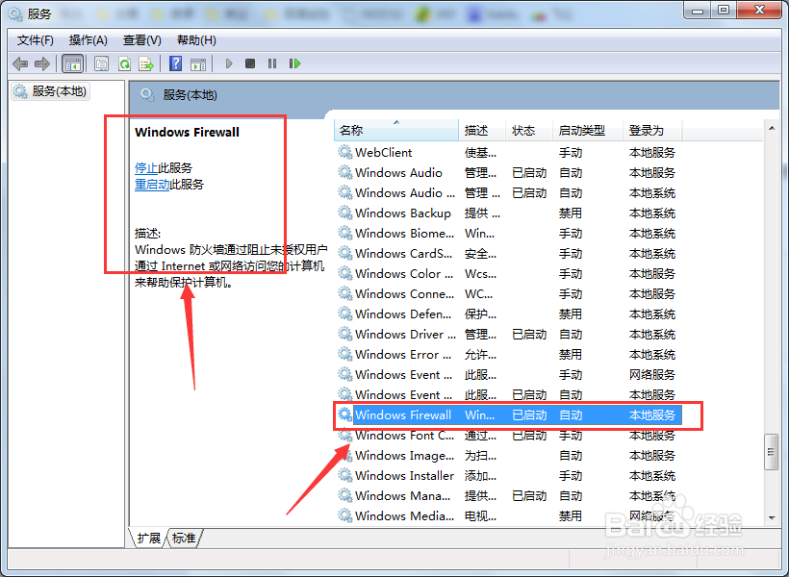Screen dimensions: 789x577
Task: Click gear icon of Windows Driver row
Action: (x=344, y=334)
